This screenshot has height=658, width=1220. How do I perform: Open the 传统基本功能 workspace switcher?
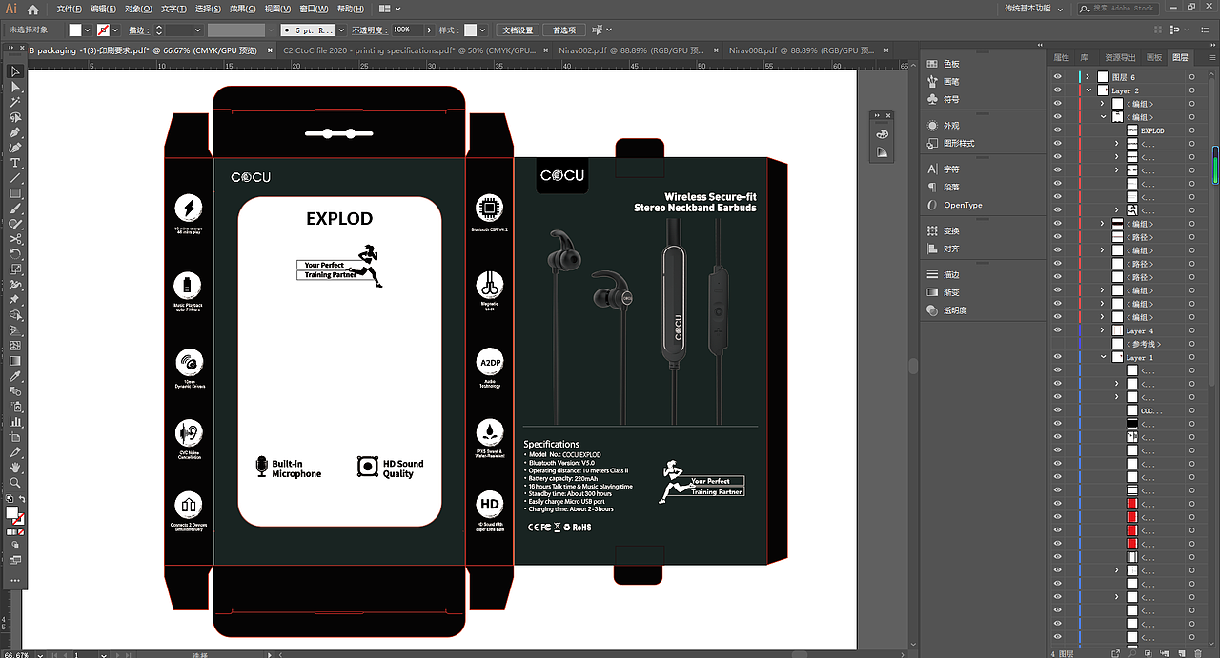1032,9
